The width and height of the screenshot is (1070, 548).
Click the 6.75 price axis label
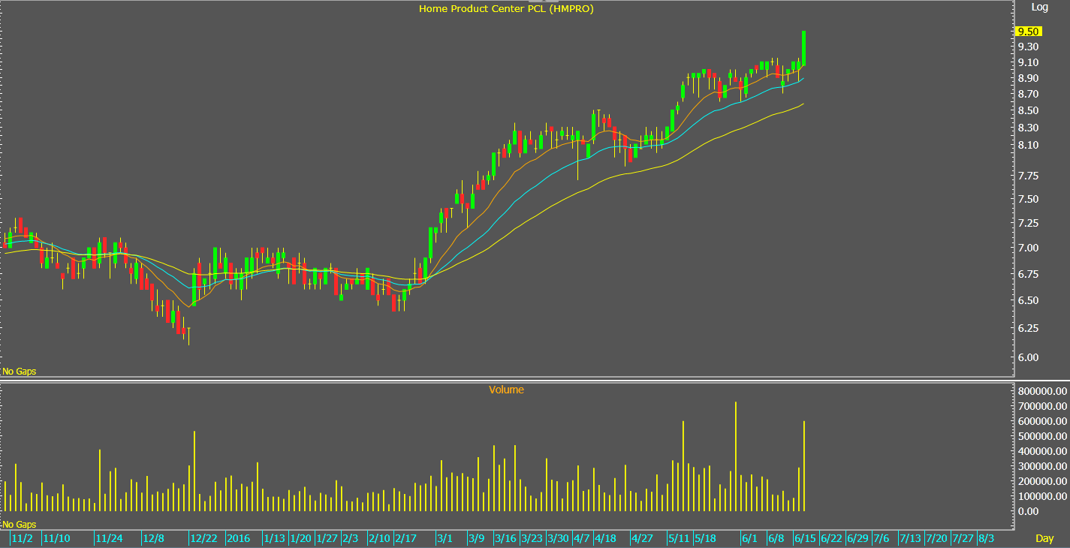coord(1028,274)
